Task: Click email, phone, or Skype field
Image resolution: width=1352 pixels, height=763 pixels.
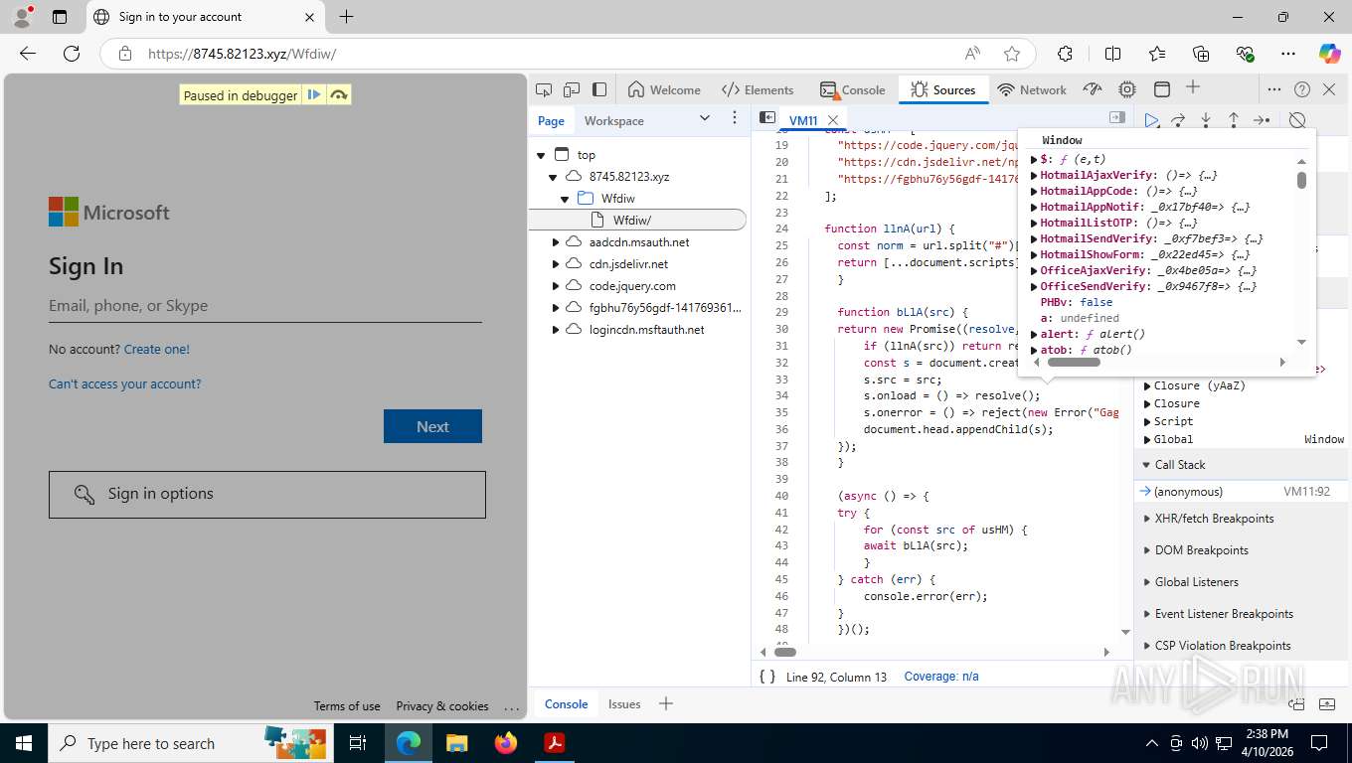Action: click(265, 306)
